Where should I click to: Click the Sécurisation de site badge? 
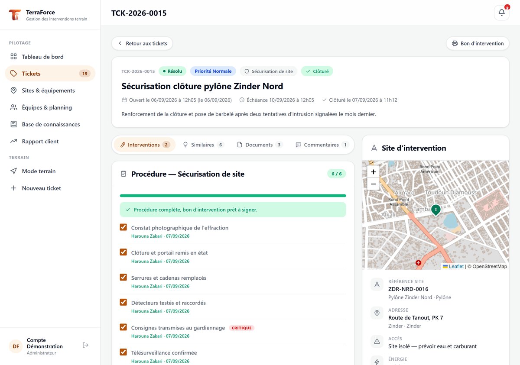pyautogui.click(x=269, y=71)
